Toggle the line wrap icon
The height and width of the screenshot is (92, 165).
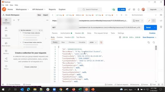(x=101, y=42)
